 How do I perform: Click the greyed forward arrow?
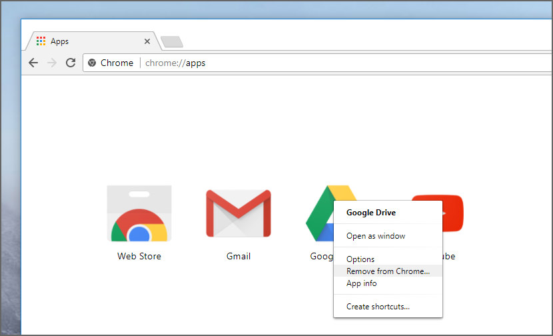tap(52, 63)
